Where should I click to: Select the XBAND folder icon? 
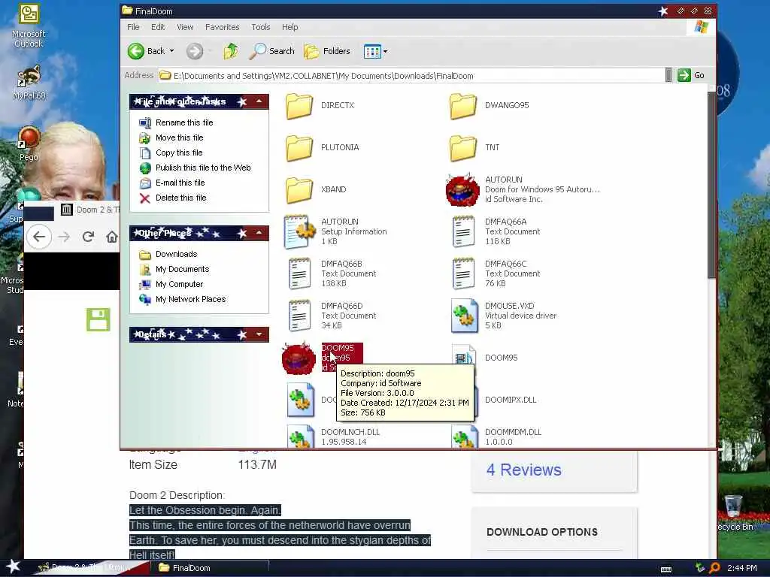click(x=299, y=190)
